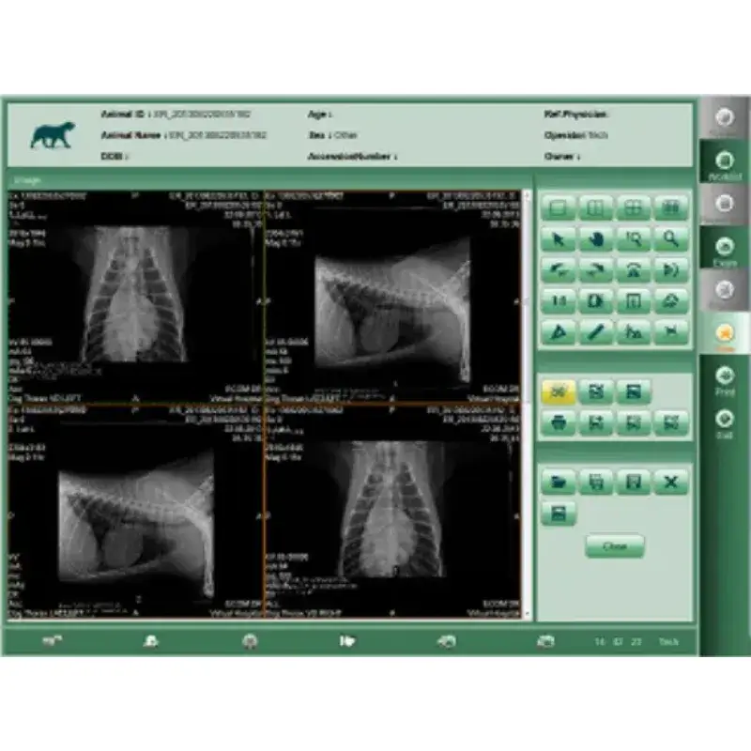Toggle the yellow highlighted tool button

(x=559, y=392)
